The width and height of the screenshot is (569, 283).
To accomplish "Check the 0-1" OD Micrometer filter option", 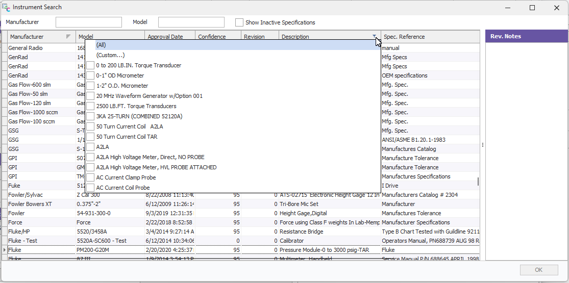I will tap(90, 75).
